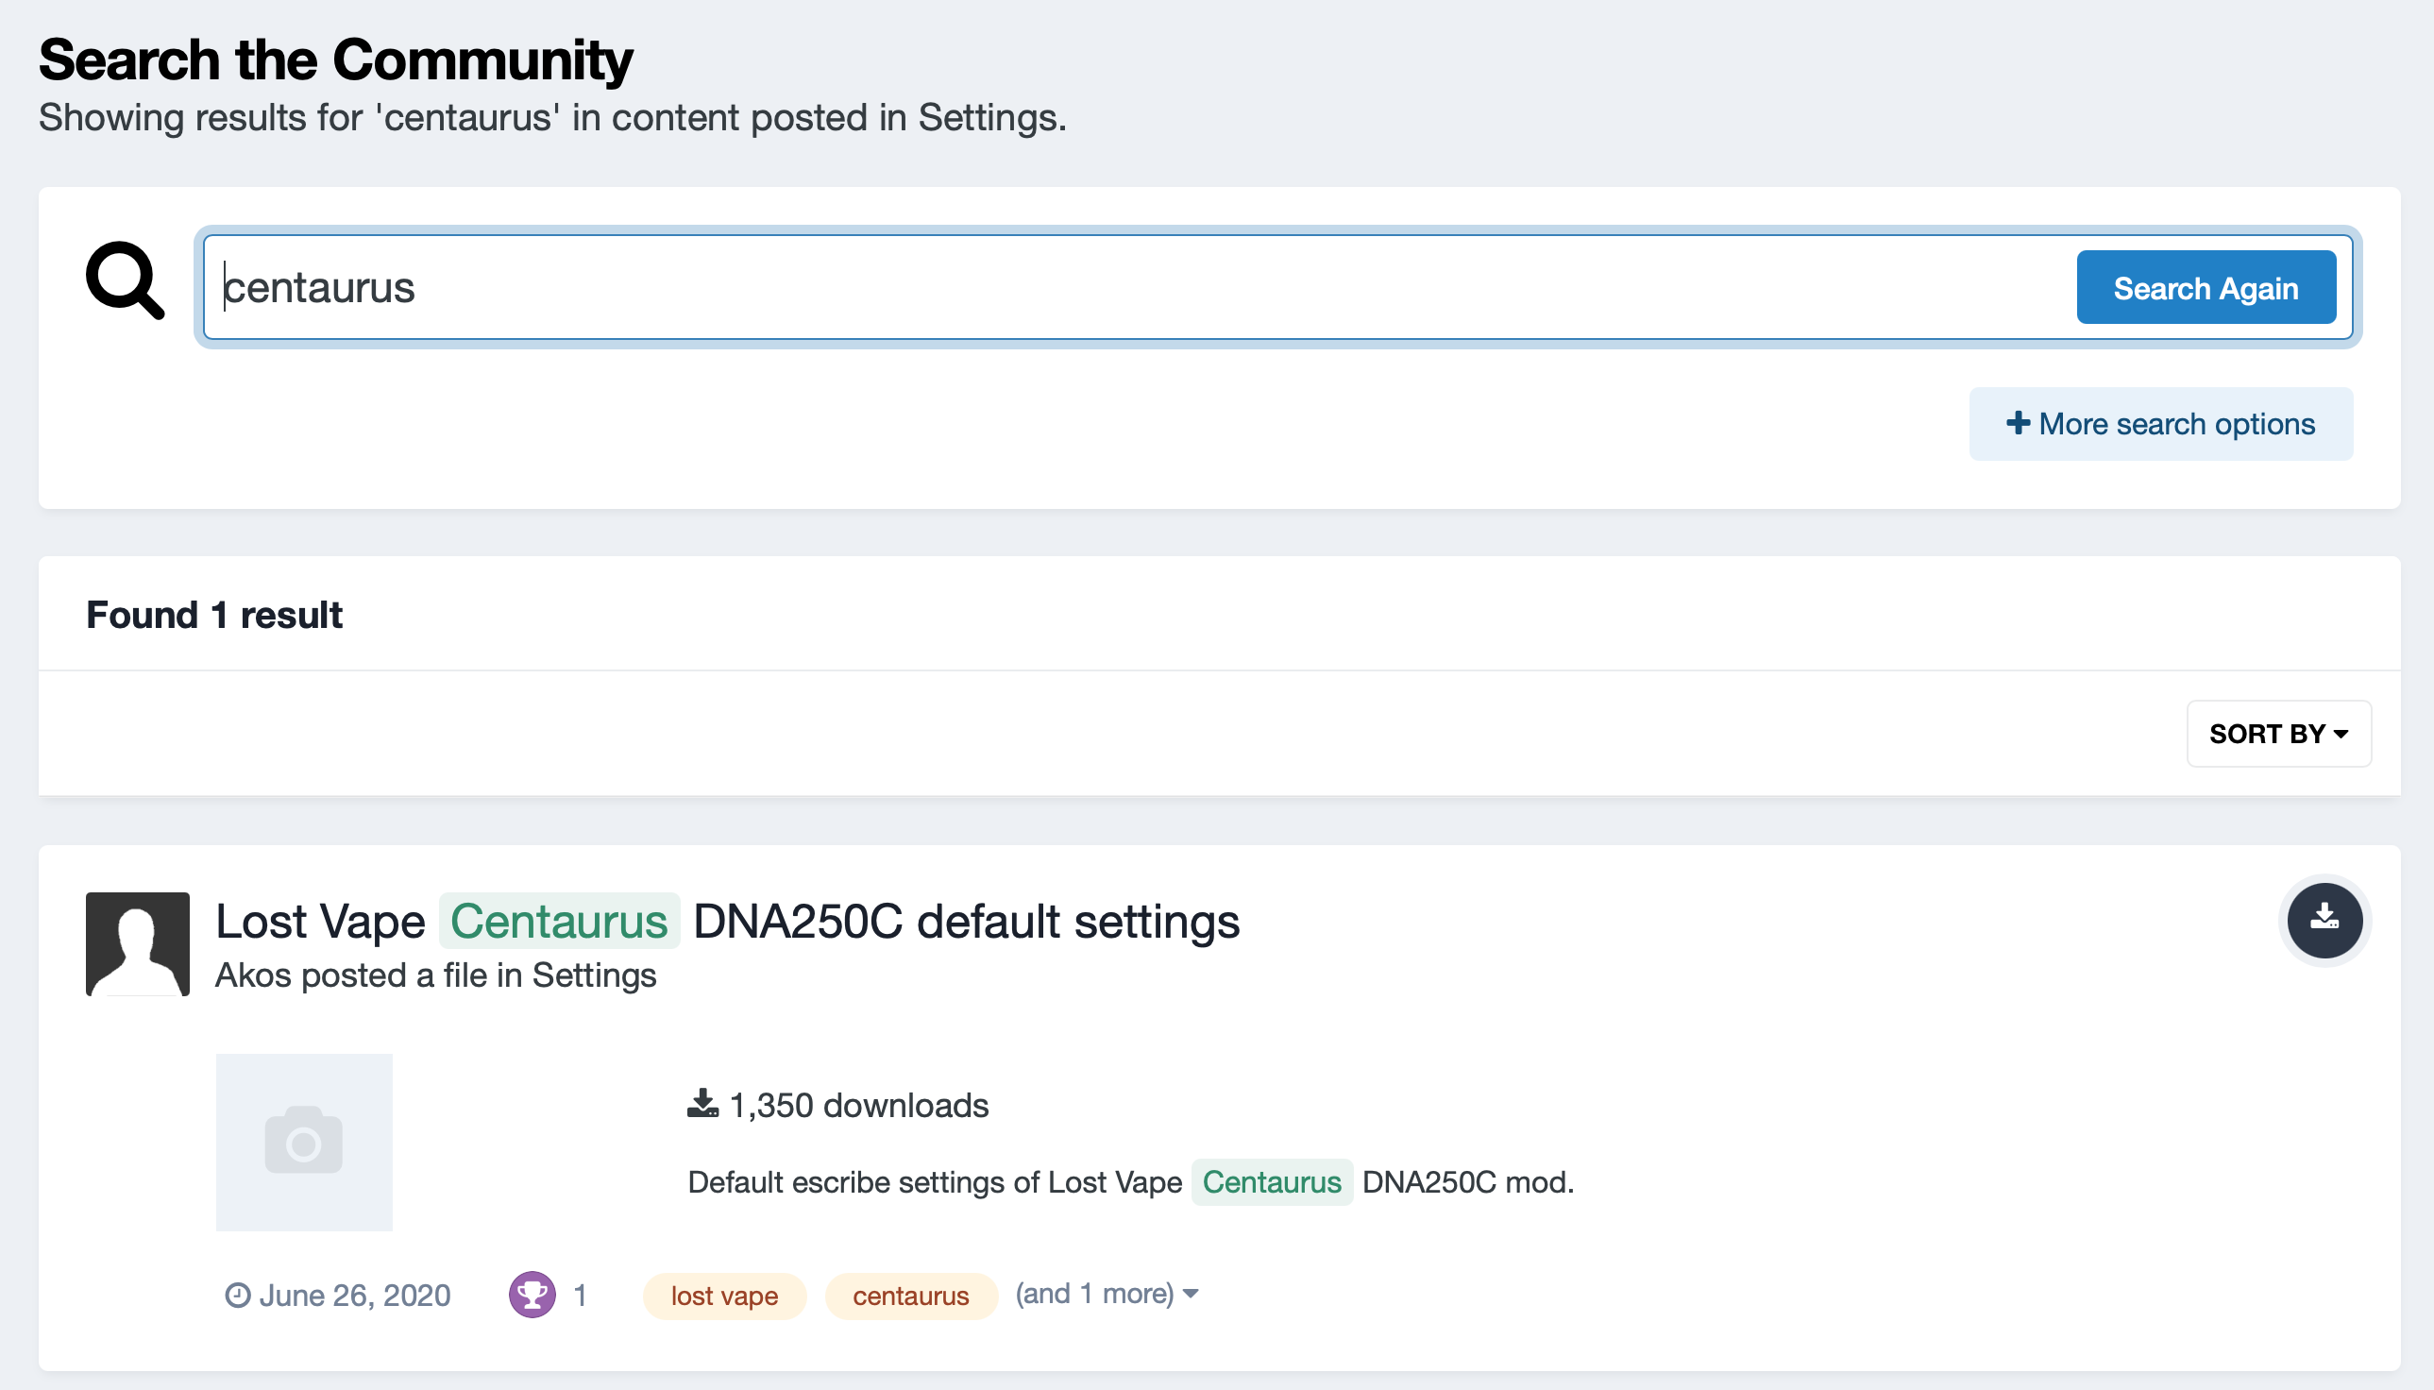The height and width of the screenshot is (1390, 2434).
Task: Click the June 26, 2020 date
Action: pyautogui.click(x=355, y=1296)
